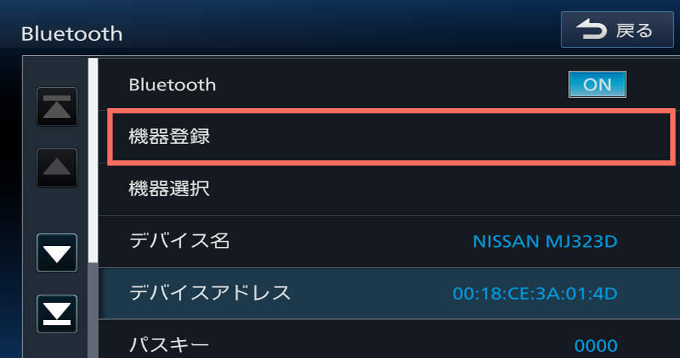The image size is (680, 358).
Task: Click the Bluetooth row label in the list
Action: point(172,85)
